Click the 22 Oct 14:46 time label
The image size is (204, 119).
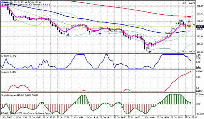tap(149, 117)
